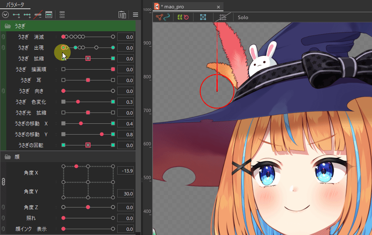The height and width of the screenshot is (235, 372).
Task: Click the value field of うさぎ 消滅
Action: pyautogui.click(x=126, y=37)
